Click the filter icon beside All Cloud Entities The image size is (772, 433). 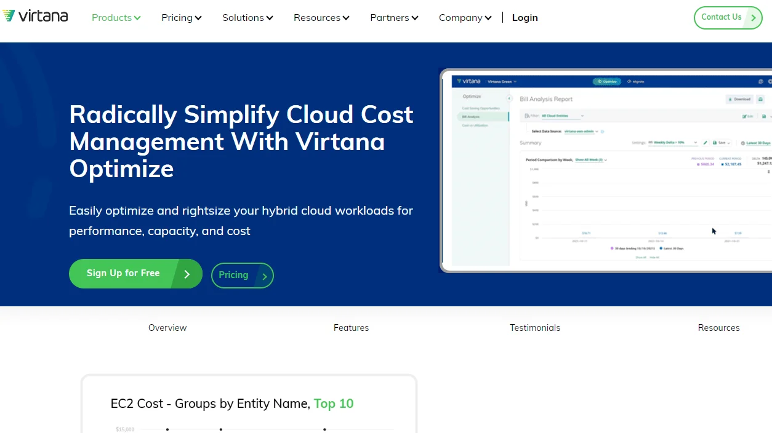pyautogui.click(x=527, y=116)
